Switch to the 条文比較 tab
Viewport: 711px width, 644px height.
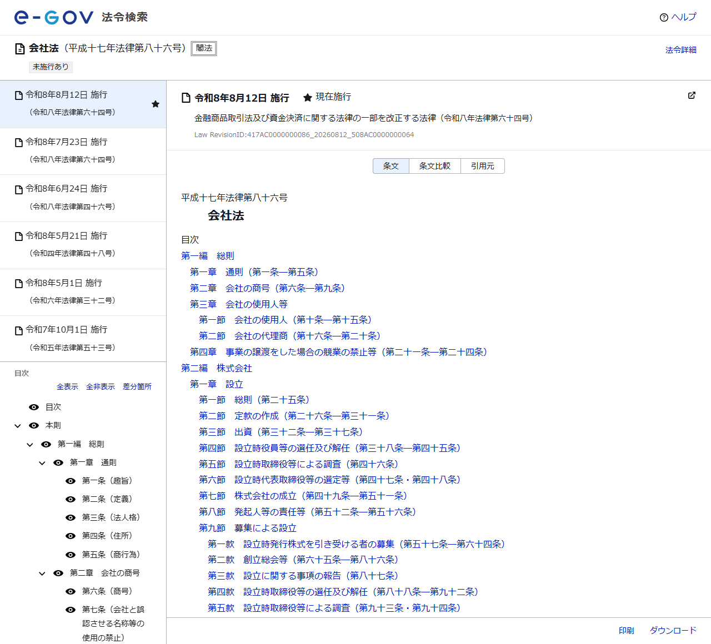(x=435, y=166)
